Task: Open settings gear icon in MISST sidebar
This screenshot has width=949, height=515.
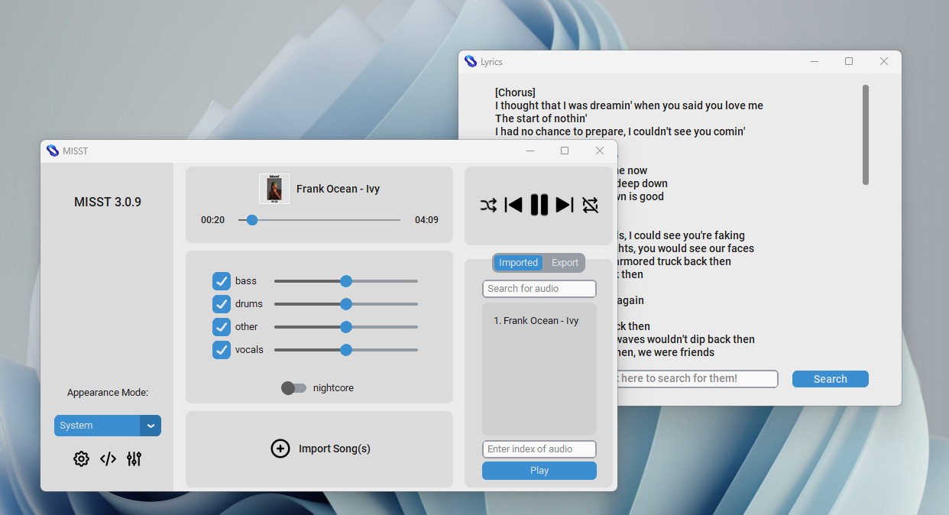Action: [81, 458]
